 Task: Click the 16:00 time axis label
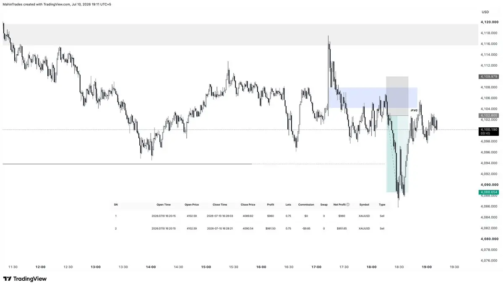[261, 267]
